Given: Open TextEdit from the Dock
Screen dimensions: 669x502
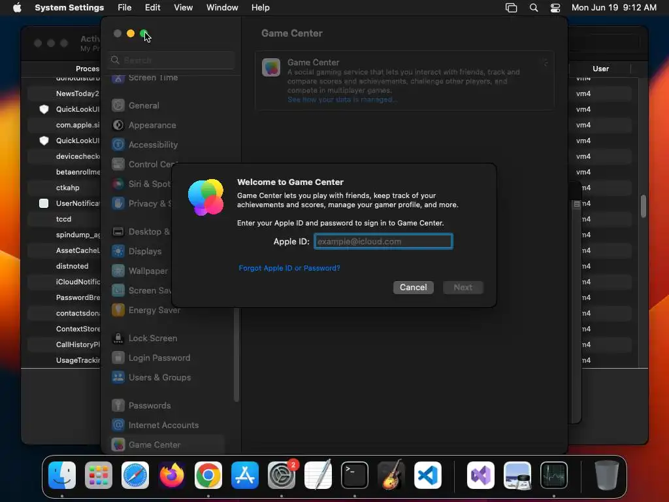Looking at the screenshot, I should point(318,475).
